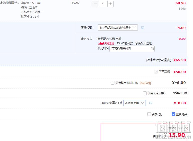Viewport: 193px width, 141px height.
Task: Click the -4.00 store discount amount
Action: click(x=181, y=28)
